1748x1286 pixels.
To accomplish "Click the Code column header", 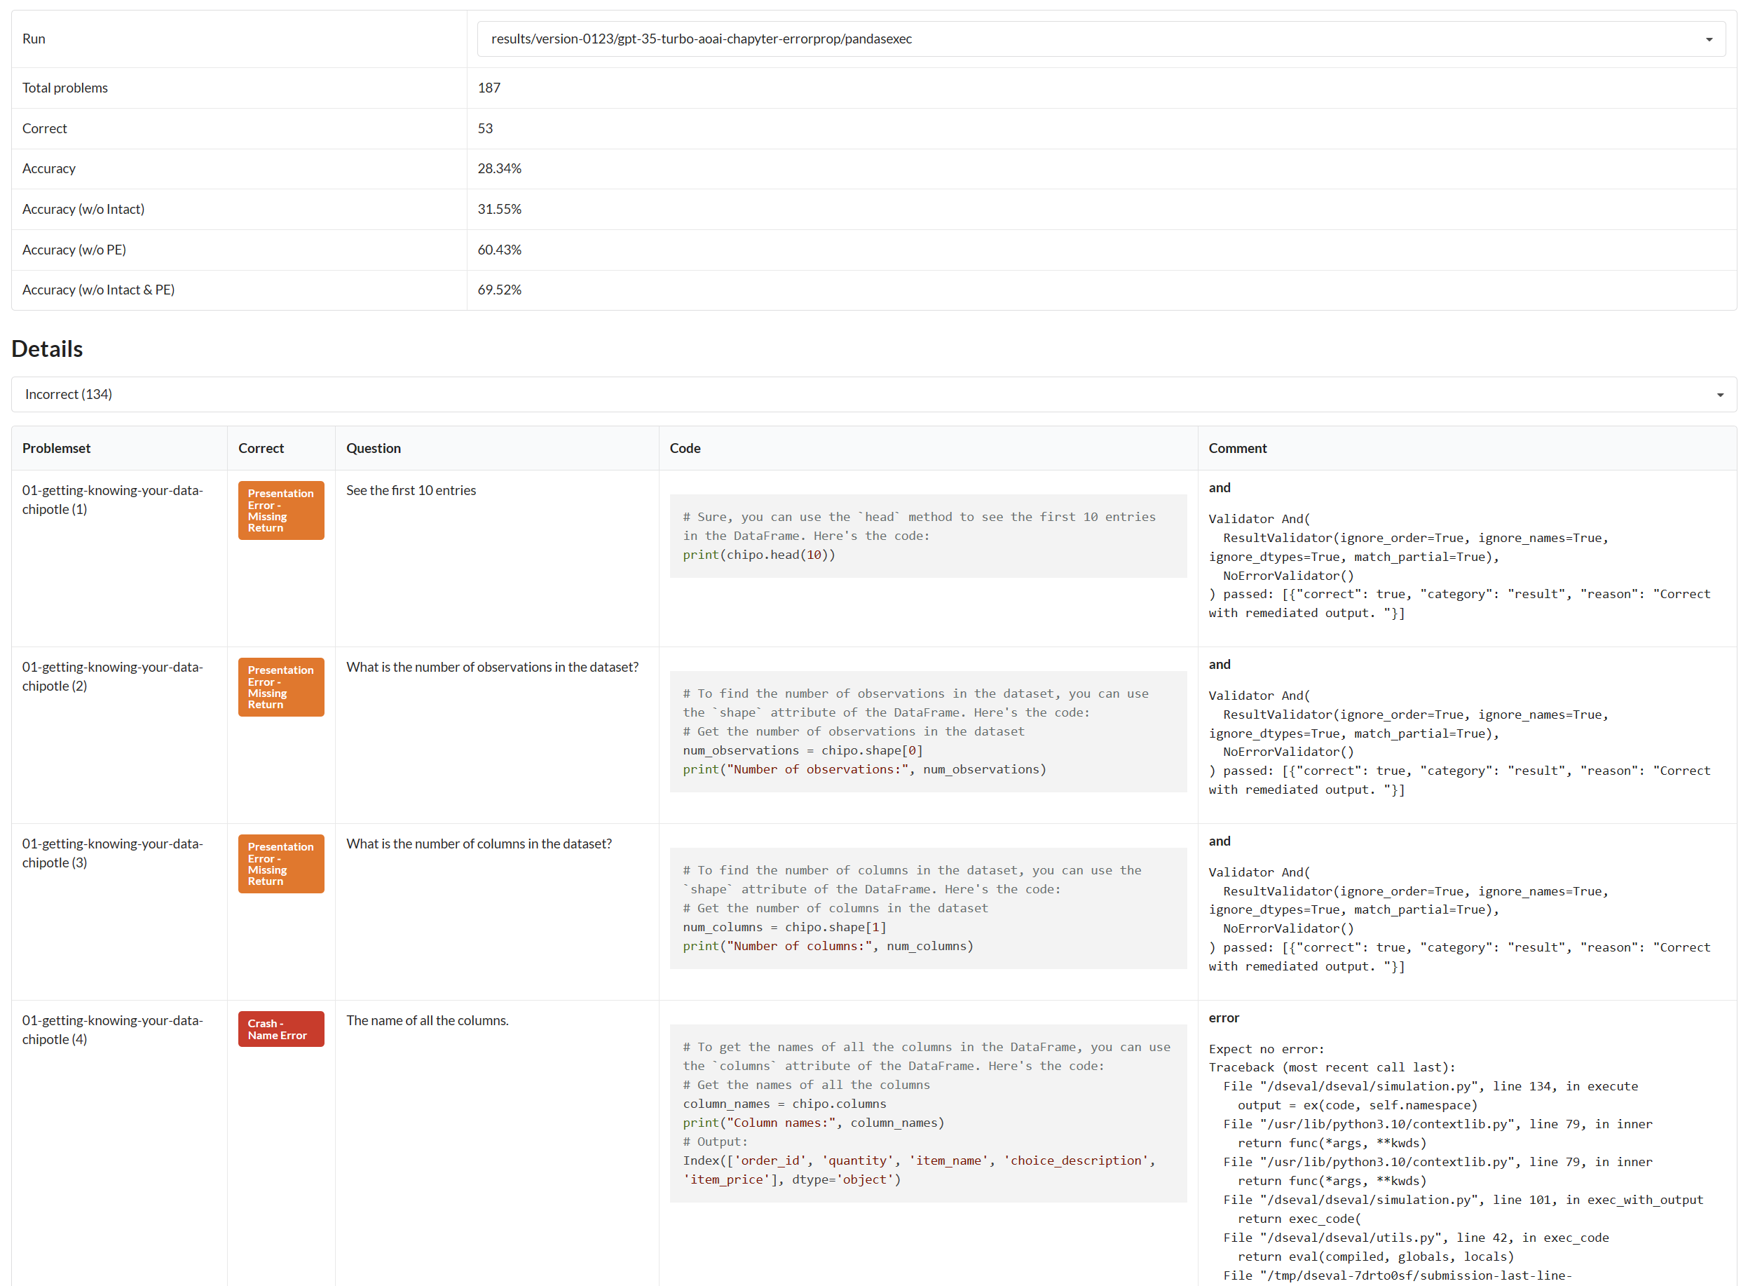I will coord(685,448).
